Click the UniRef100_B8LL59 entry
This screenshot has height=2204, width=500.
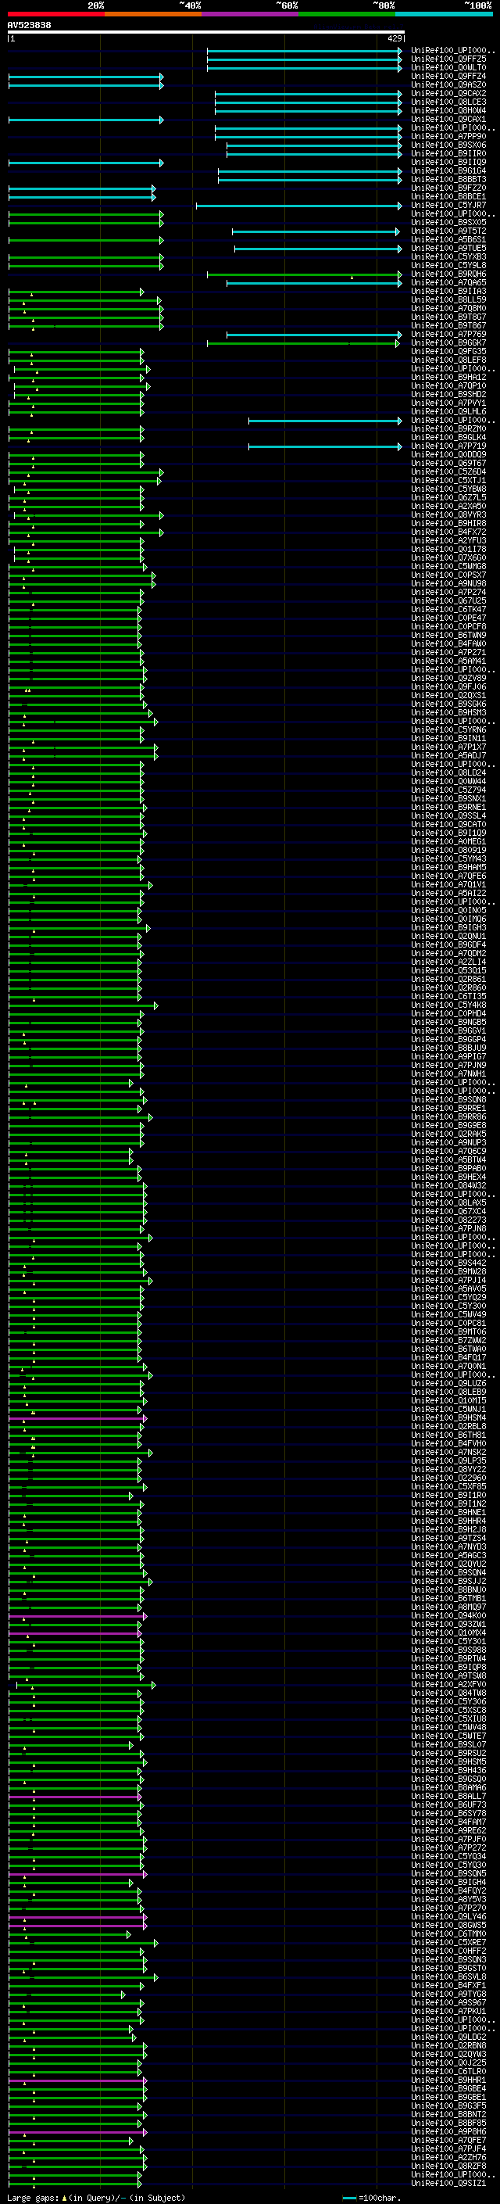(448, 299)
